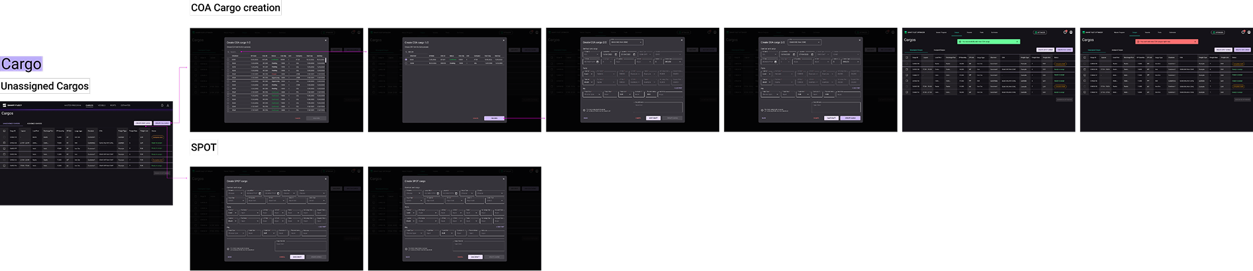Viewport: 1253px width, 271px height.
Task: Dismiss the red error banner
Action: coord(1195,42)
